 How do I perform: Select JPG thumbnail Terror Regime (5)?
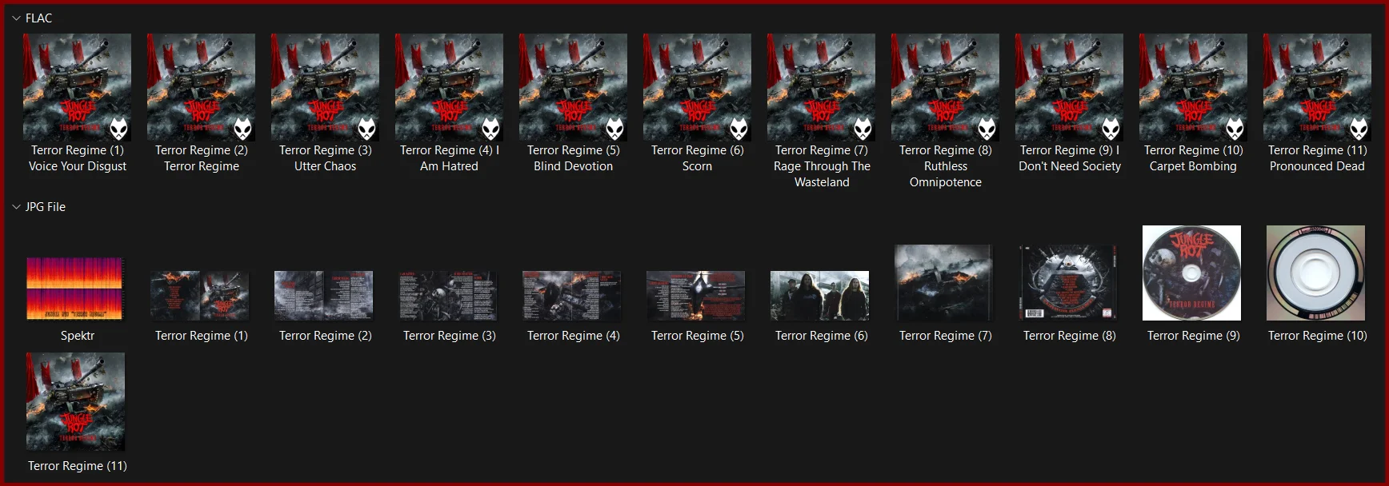[696, 296]
